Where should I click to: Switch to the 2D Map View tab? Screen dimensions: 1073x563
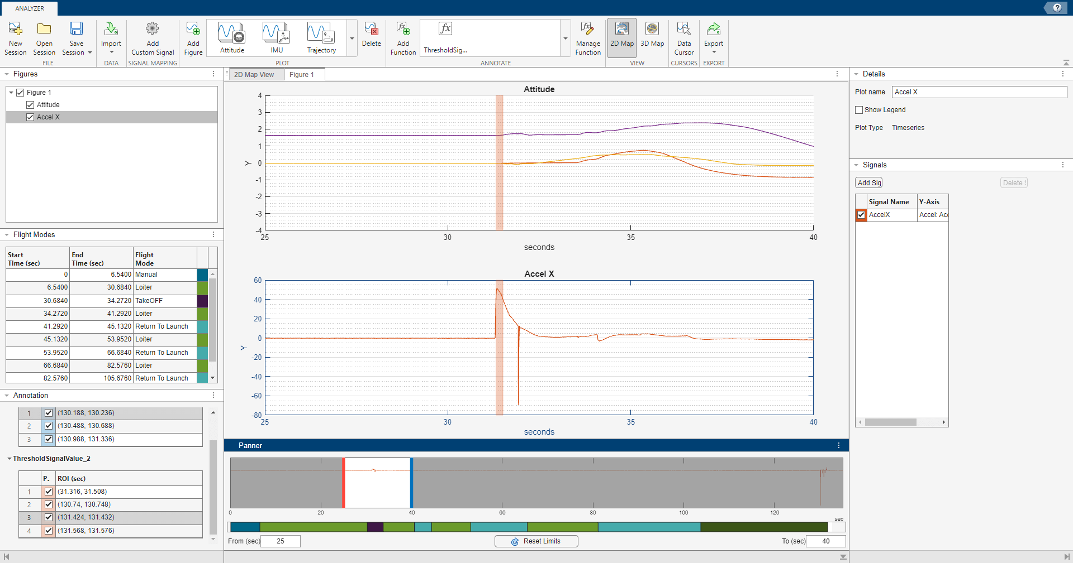tap(255, 74)
